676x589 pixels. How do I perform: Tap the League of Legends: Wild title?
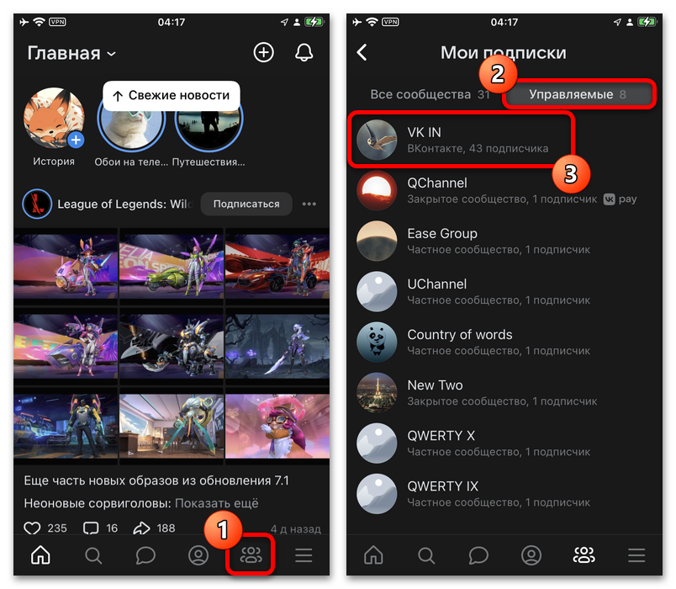[x=125, y=204]
